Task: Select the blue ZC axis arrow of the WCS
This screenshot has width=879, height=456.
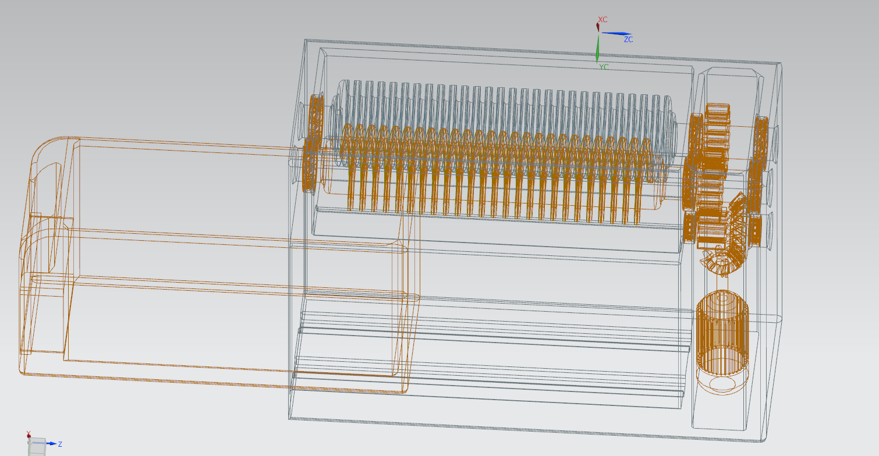Action: click(x=616, y=33)
